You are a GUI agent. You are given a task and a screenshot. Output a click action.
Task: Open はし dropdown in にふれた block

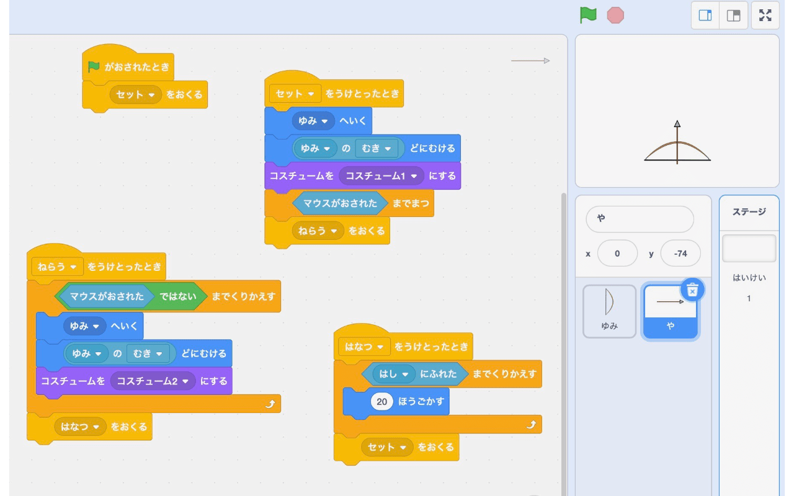[394, 374]
